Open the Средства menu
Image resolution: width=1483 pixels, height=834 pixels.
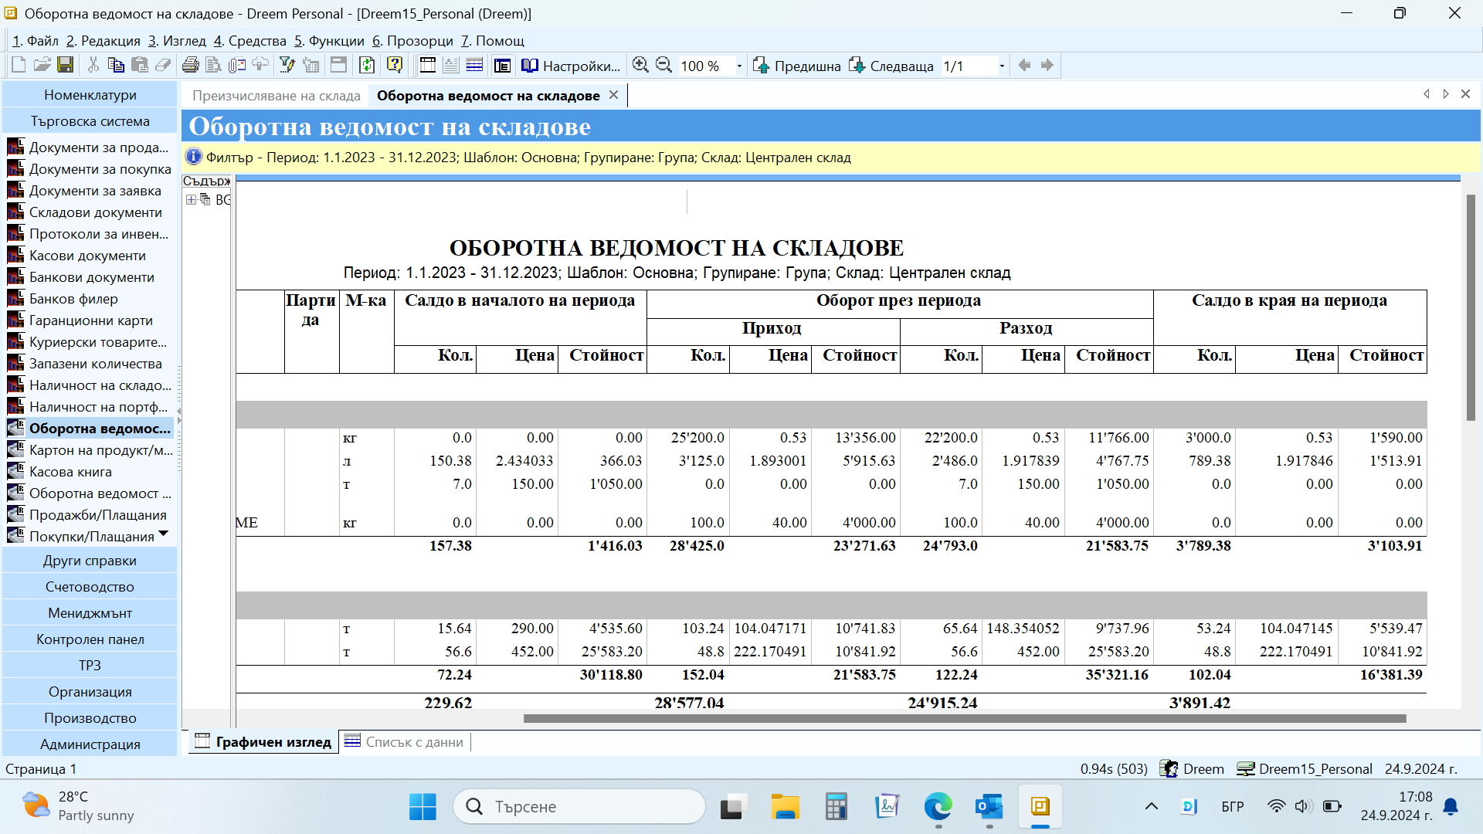[x=250, y=41]
